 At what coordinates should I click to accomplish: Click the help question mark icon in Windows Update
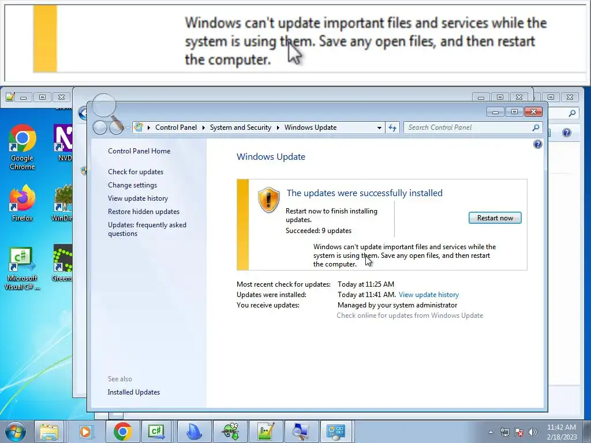point(538,144)
